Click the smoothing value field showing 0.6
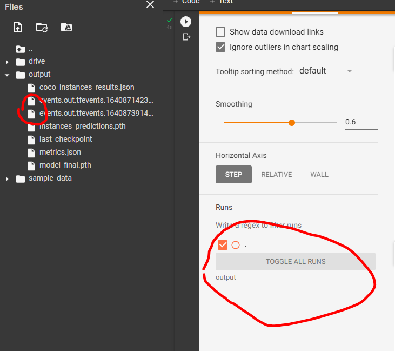 pos(361,122)
